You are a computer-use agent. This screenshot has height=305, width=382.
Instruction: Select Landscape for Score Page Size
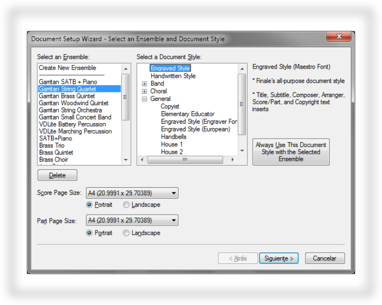(x=126, y=205)
